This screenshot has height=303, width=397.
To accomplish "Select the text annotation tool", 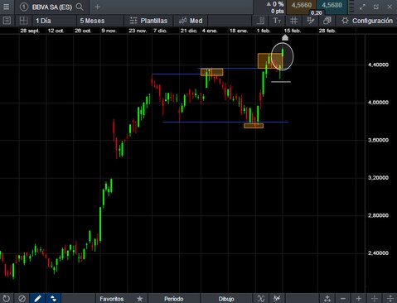I will pos(277,21).
